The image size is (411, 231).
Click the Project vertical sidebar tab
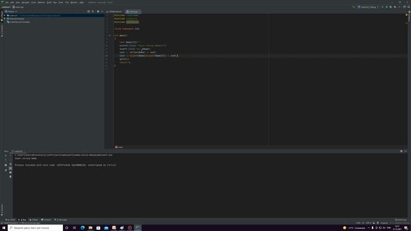pos(2,15)
